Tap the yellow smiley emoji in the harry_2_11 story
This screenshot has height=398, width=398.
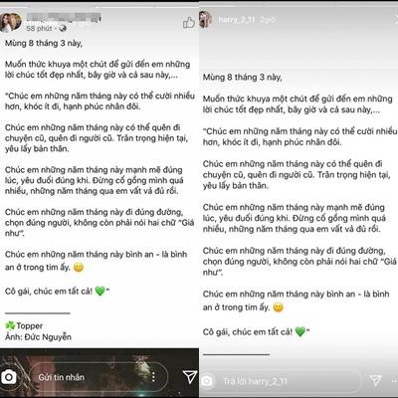[x=278, y=307]
